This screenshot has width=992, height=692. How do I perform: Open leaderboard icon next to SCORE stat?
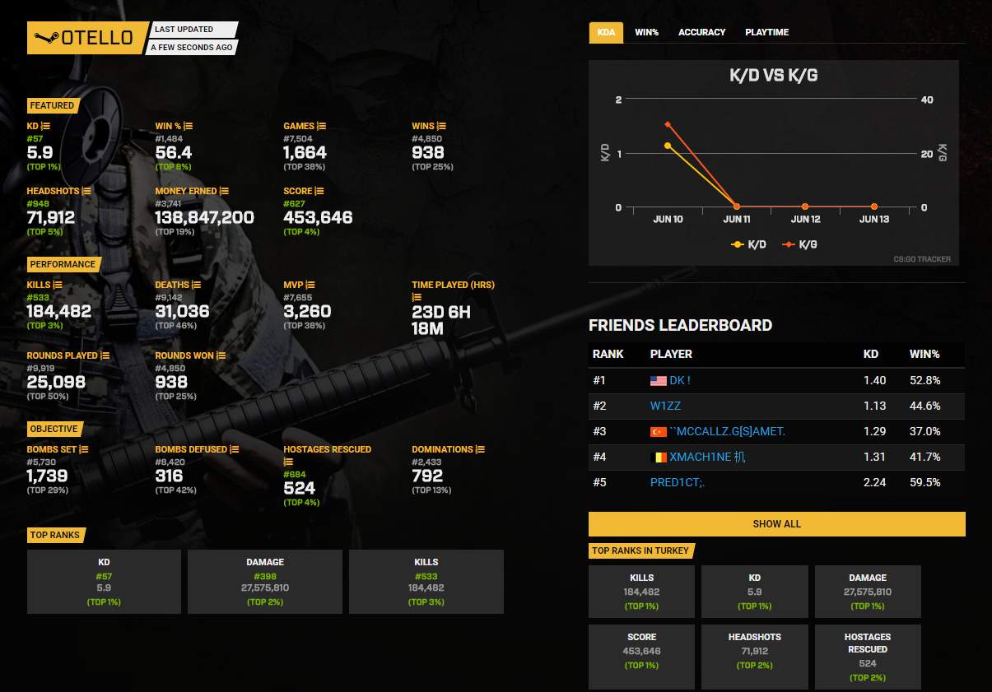[320, 191]
